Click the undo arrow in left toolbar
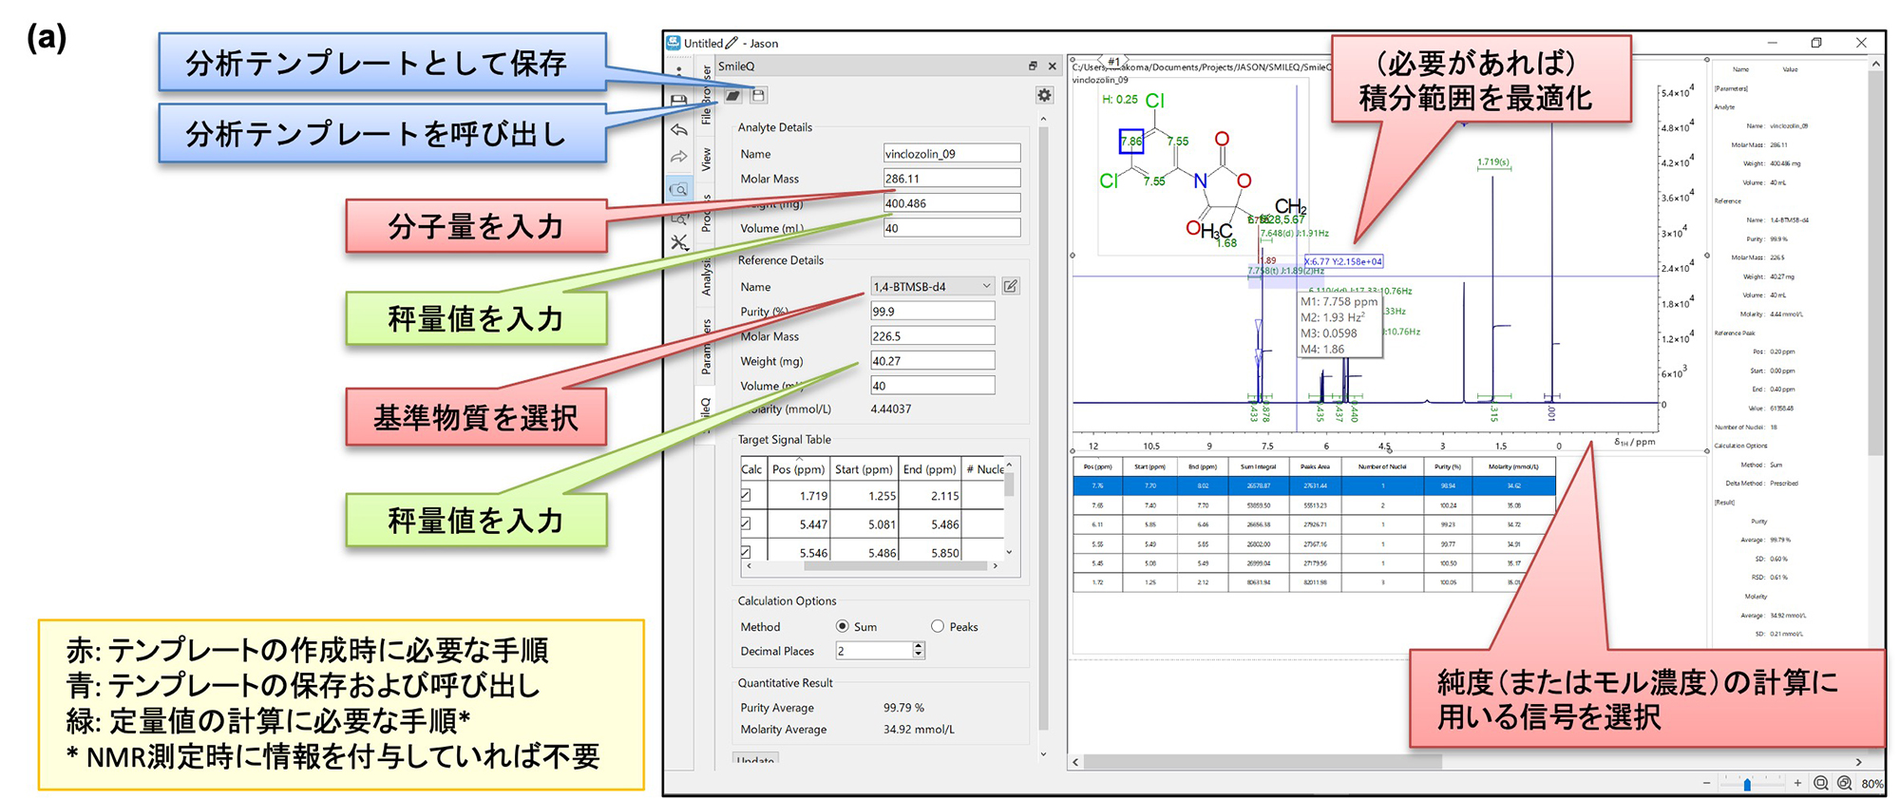This screenshot has width=1900, height=799. (679, 130)
